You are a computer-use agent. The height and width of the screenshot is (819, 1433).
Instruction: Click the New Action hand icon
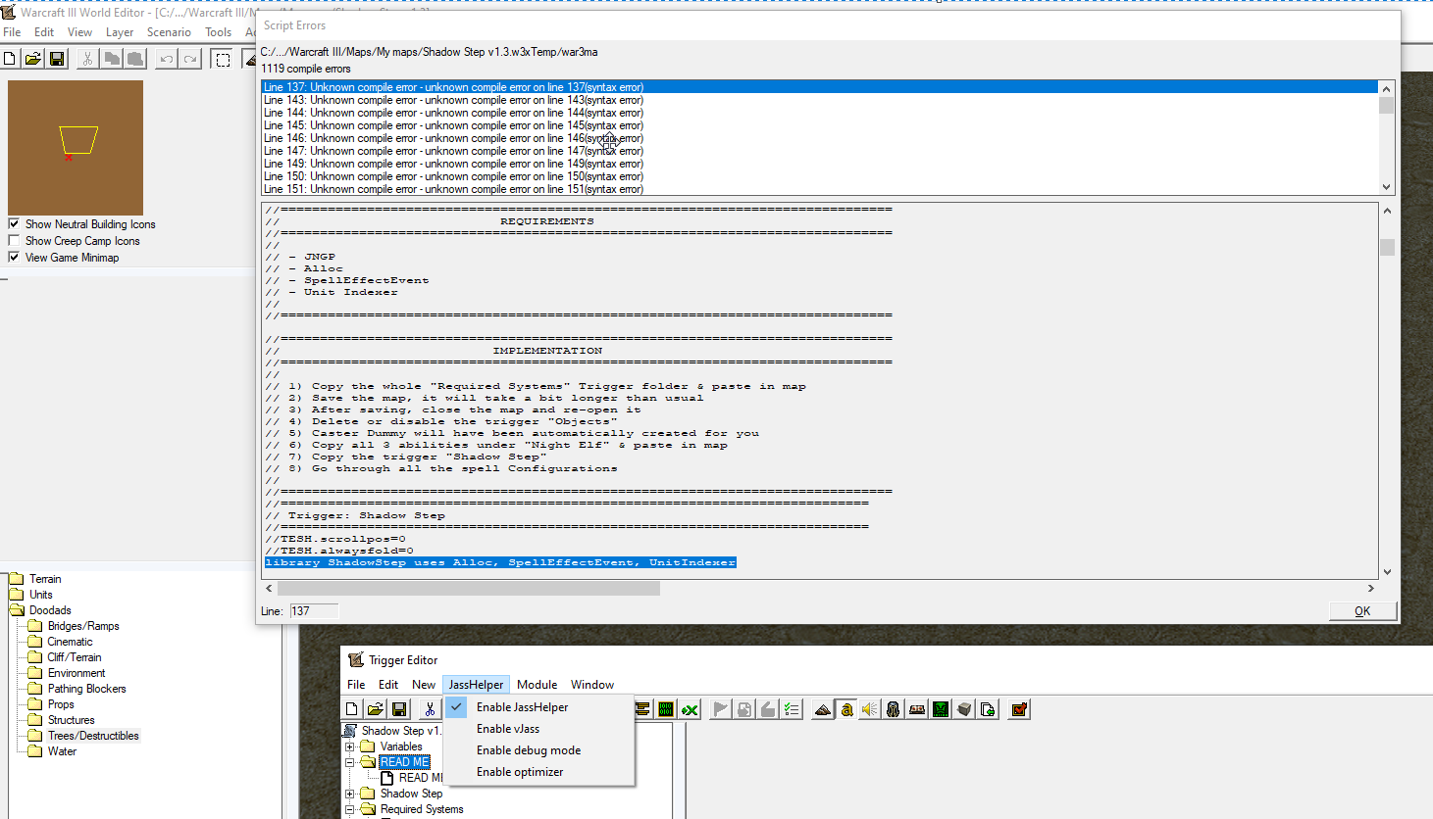pyautogui.click(x=768, y=709)
